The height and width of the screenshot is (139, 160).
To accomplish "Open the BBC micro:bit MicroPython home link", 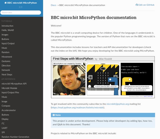I will tap(21, 3).
